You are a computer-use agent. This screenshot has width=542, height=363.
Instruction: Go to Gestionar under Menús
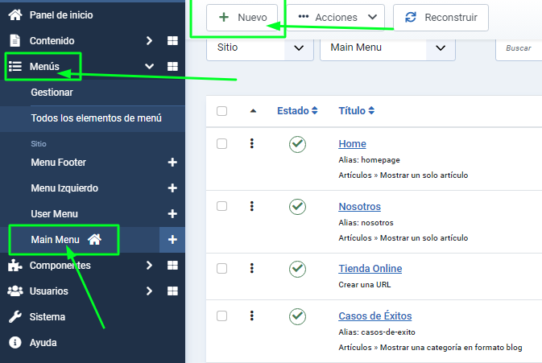pyautogui.click(x=52, y=93)
